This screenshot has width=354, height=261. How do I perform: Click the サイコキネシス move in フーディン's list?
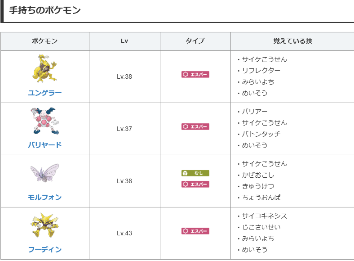pyautogui.click(x=265, y=216)
